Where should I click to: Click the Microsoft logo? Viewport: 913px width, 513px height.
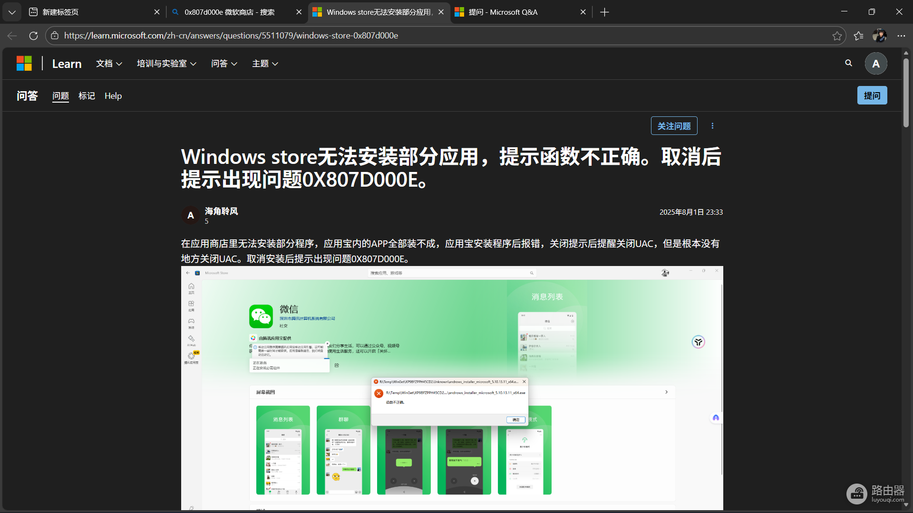24,63
